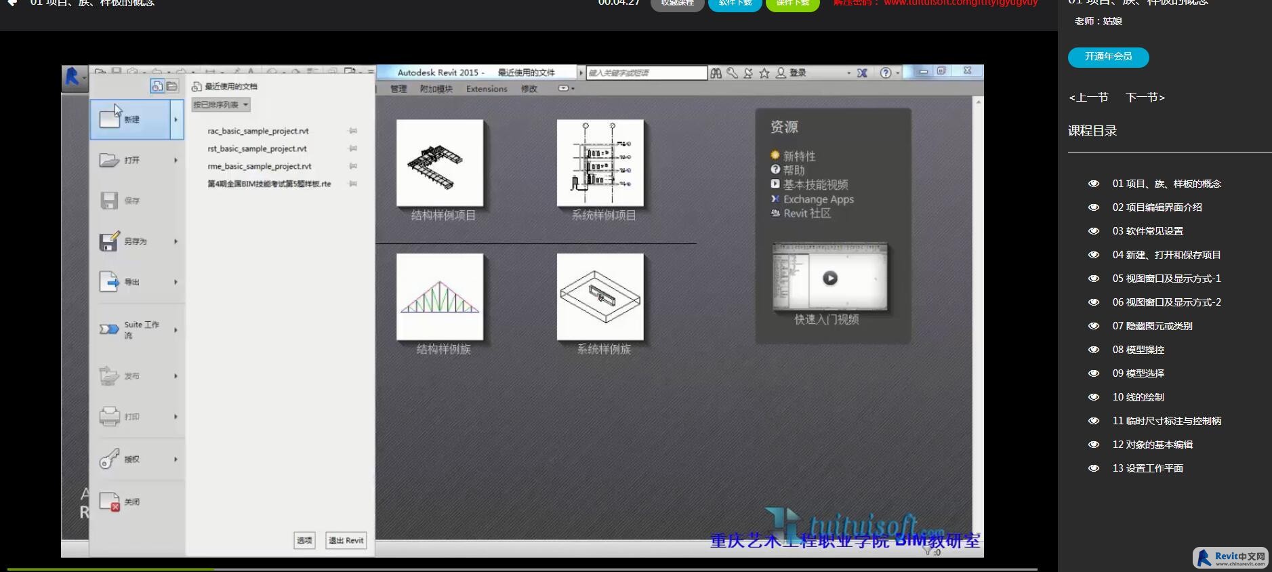
Task: Pin rac_basic_sample_project.rvt to recent list
Action: point(353,131)
